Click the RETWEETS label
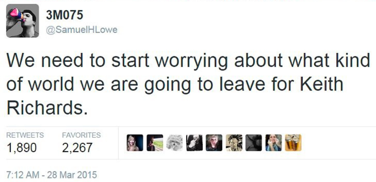This screenshot has width=376, height=182. point(25,135)
